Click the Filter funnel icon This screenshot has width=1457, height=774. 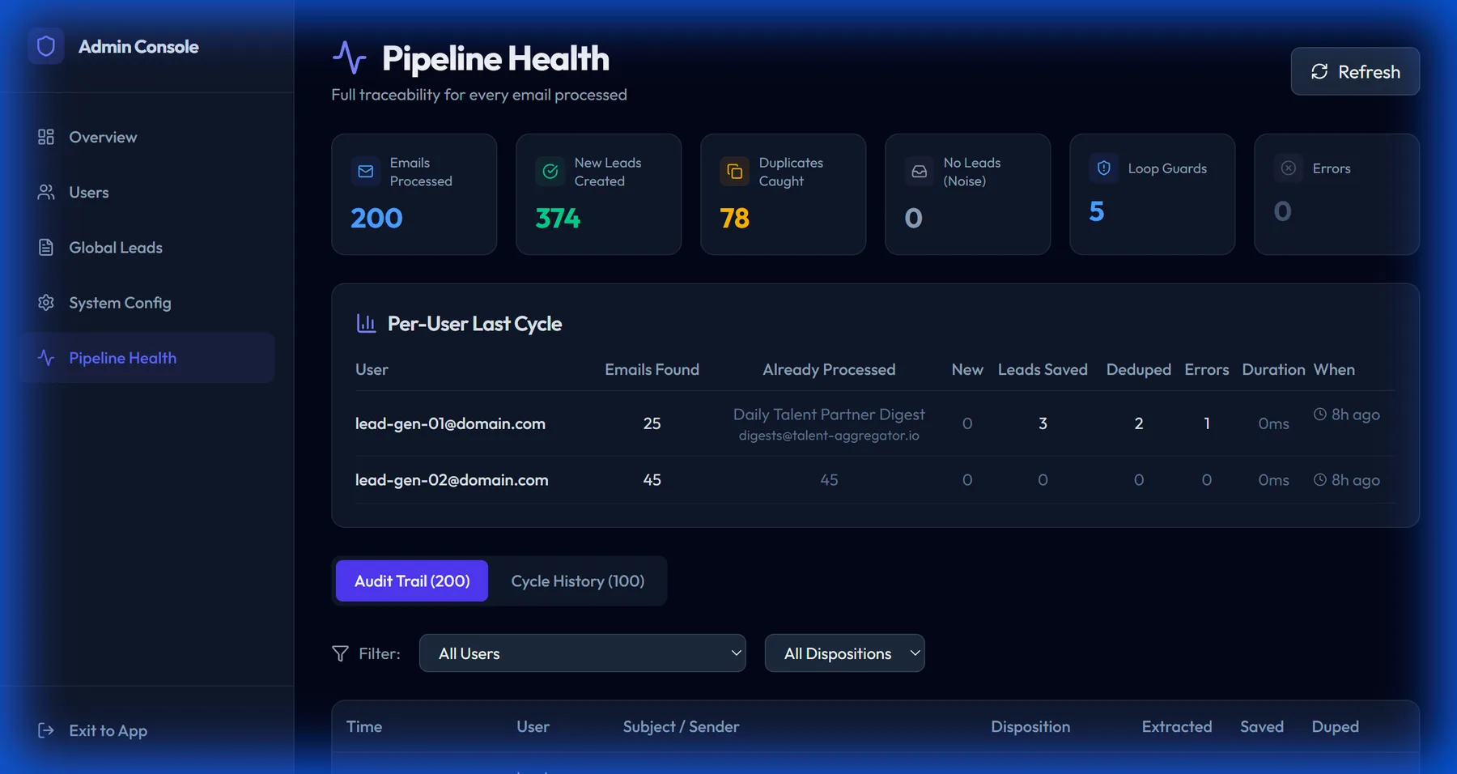340,653
